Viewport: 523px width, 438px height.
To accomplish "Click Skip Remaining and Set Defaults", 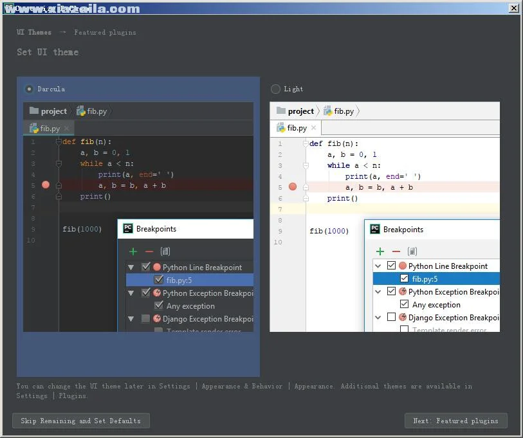I will pyautogui.click(x=81, y=421).
